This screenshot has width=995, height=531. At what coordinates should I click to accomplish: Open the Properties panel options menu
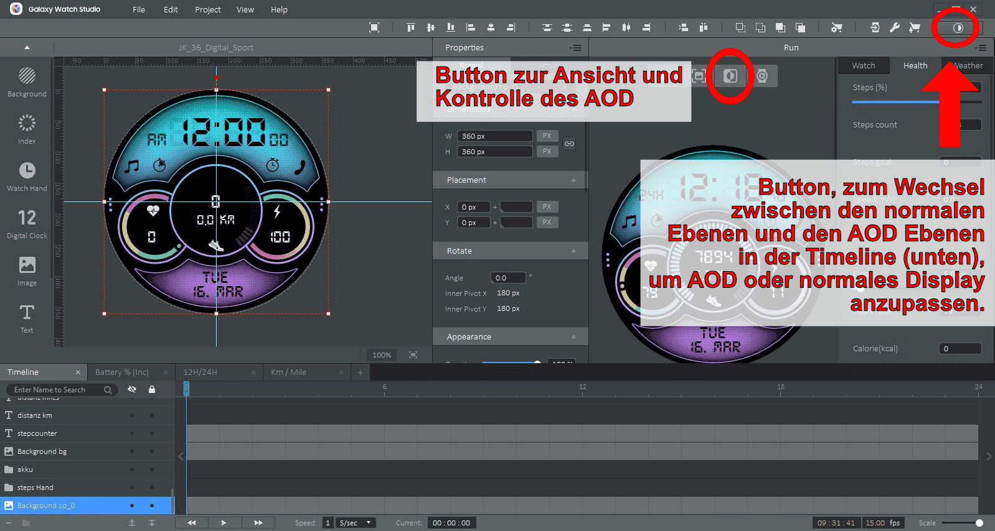575,48
